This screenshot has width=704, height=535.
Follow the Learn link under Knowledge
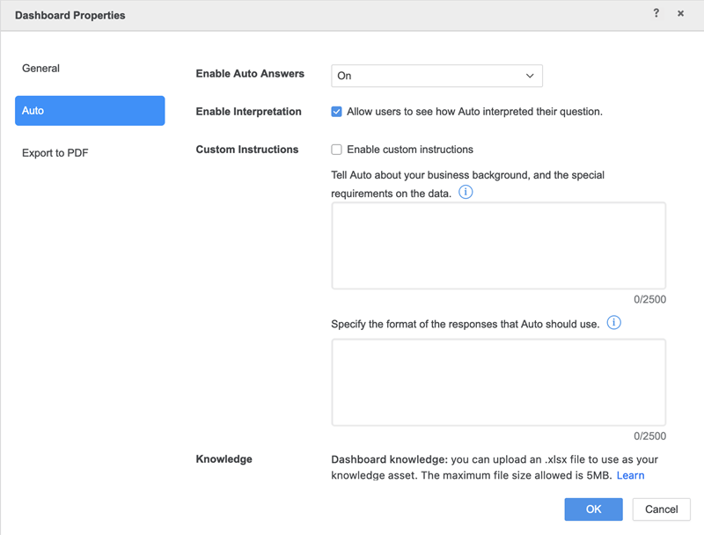[630, 475]
